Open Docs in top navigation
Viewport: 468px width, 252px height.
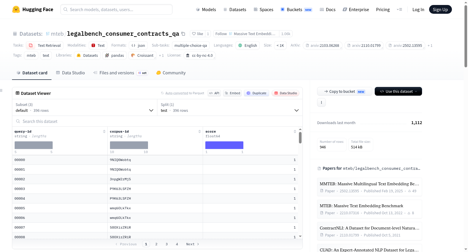(328, 9)
